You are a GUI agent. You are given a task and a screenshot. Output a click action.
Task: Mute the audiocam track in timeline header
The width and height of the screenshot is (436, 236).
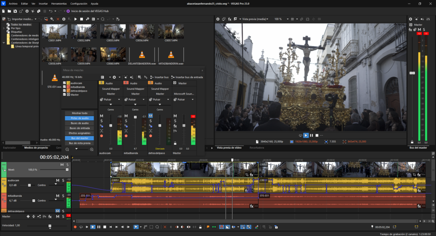click(57, 180)
